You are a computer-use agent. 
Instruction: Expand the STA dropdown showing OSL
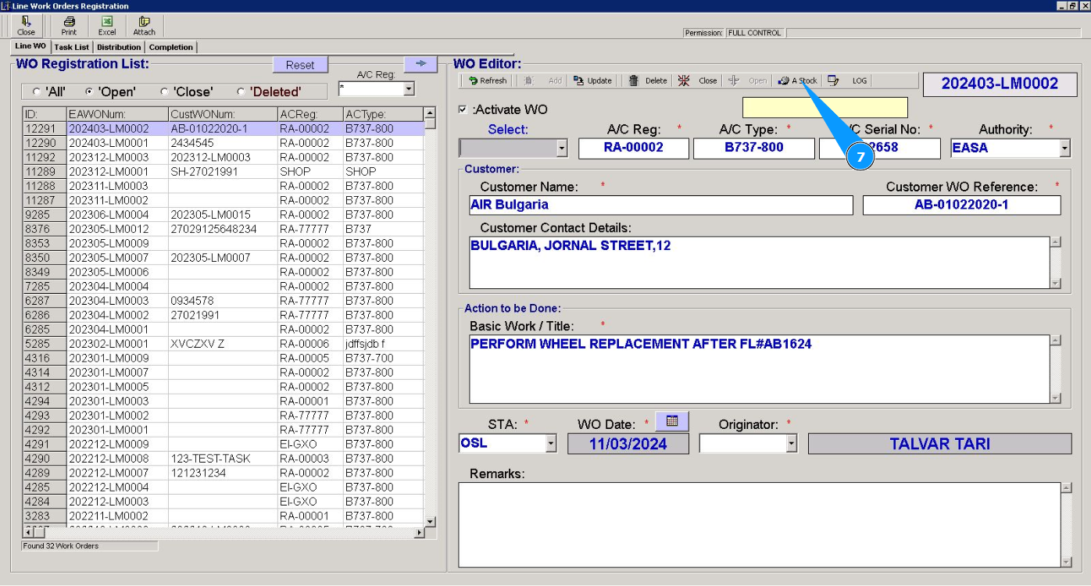tap(550, 444)
